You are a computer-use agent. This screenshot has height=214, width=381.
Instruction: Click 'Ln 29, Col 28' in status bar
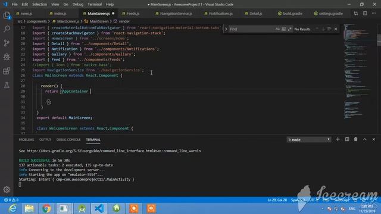tap(277, 200)
